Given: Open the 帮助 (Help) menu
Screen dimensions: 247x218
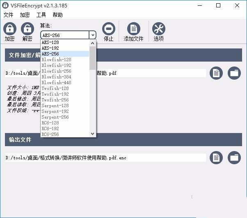Looking at the screenshot, I should 57,15.
